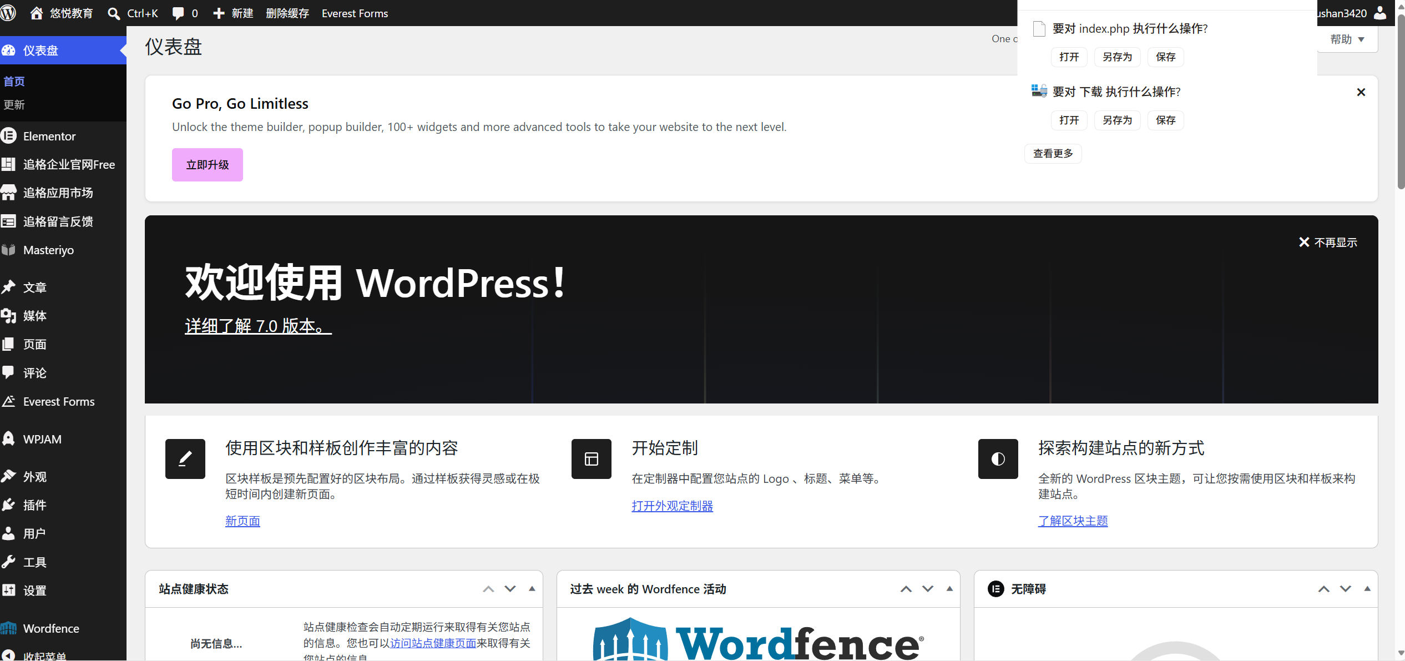1405x661 pixels.
Task: Open Masteriyo sidebar icon
Action: coord(8,250)
